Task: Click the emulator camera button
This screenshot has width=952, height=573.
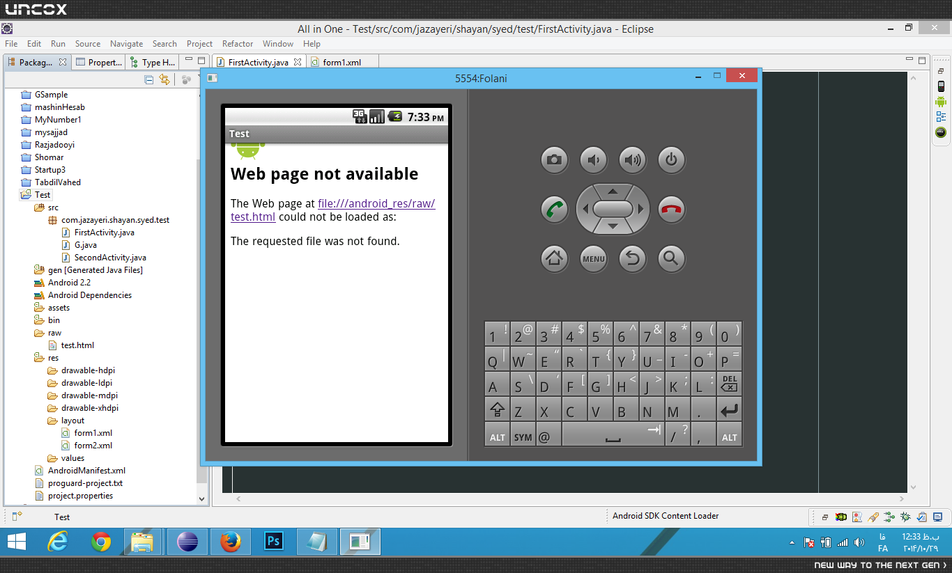Action: (554, 160)
